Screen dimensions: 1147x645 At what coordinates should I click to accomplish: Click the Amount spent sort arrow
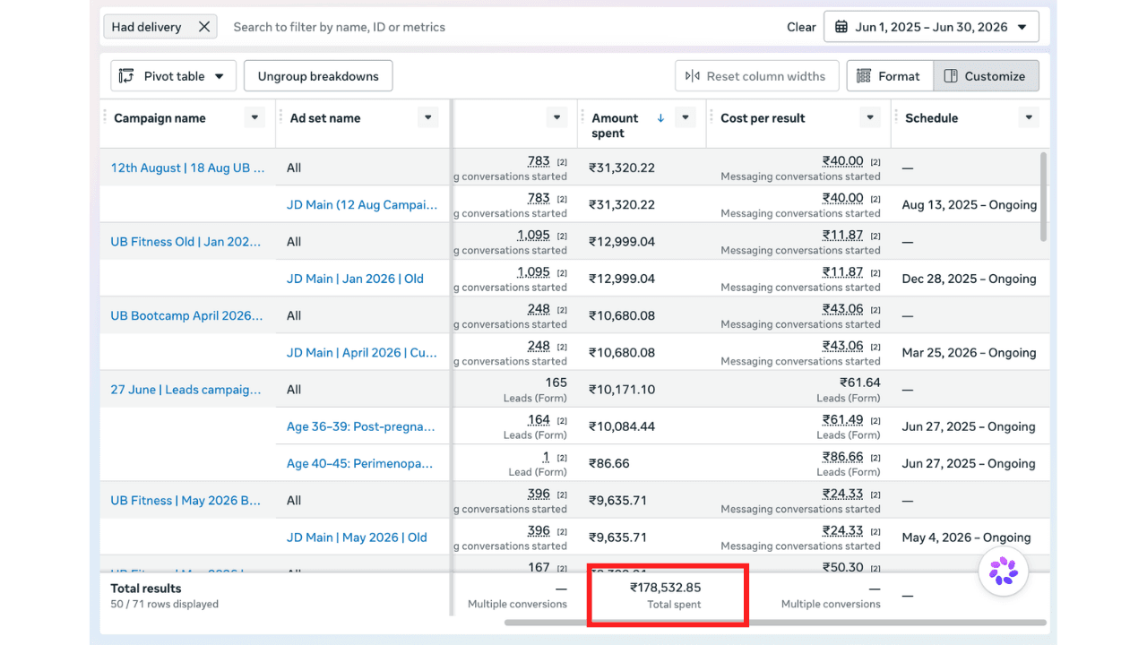[661, 117]
